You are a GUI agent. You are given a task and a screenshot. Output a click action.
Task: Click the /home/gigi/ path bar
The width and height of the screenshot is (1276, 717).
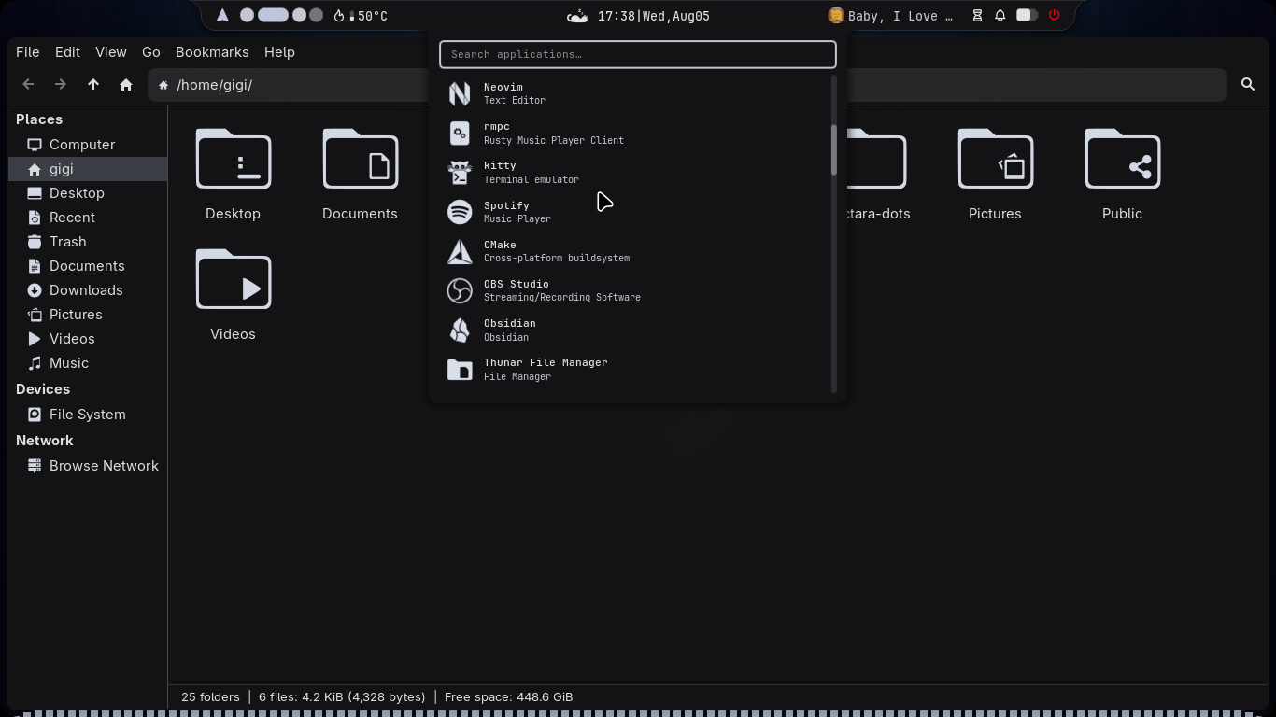(687, 85)
